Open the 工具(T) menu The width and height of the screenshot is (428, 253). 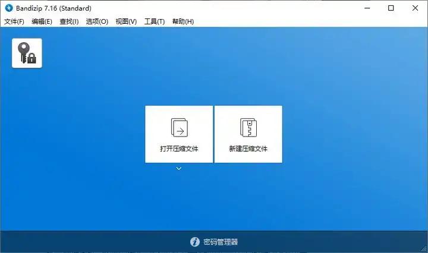155,21
